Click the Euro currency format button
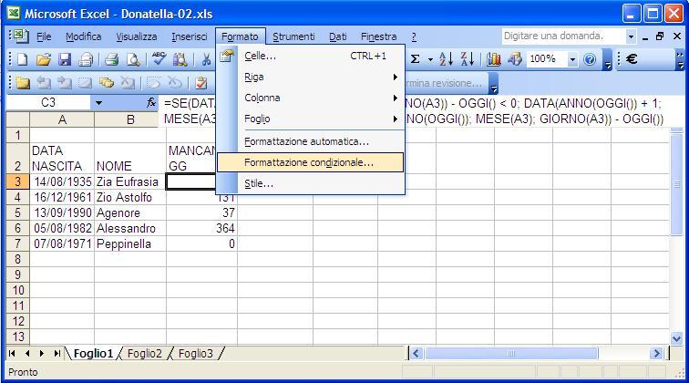 (632, 59)
